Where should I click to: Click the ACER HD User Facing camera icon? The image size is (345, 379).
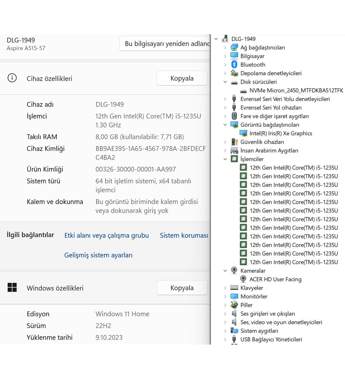pyautogui.click(x=243, y=279)
